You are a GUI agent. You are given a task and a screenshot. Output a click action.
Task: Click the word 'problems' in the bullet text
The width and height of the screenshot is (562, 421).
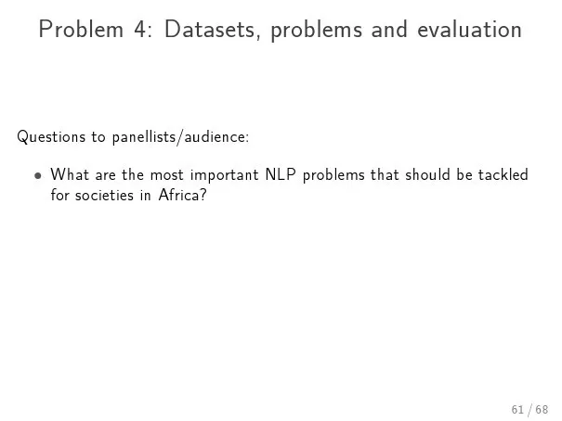[333, 175]
